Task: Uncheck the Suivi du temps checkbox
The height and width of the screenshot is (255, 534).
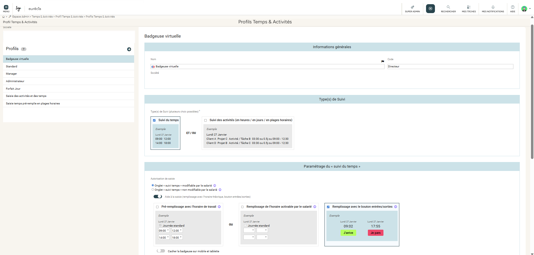Action: [x=154, y=120]
